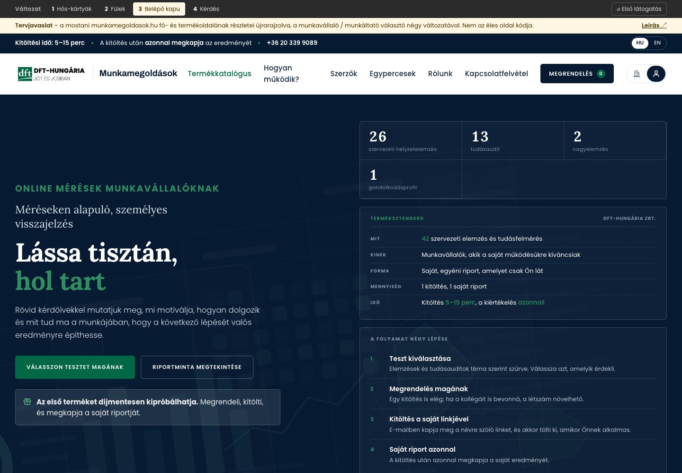Click the DFT-Hungária logo

tap(51, 74)
